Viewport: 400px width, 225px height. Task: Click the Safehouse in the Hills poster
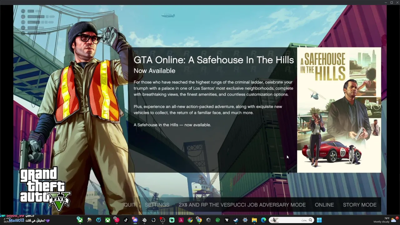pos(339,110)
